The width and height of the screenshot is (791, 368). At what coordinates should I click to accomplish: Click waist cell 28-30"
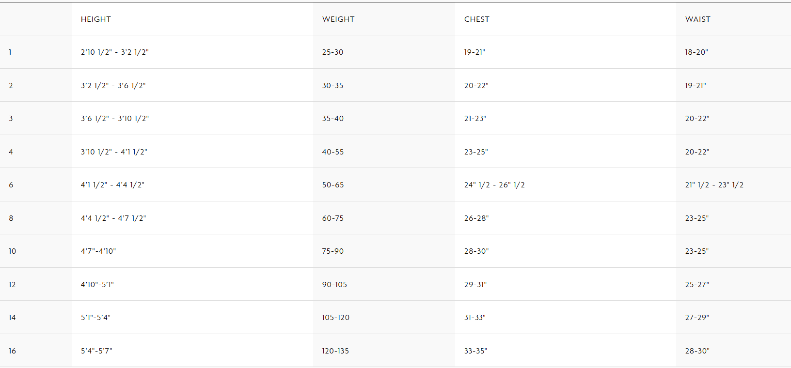[x=697, y=351]
